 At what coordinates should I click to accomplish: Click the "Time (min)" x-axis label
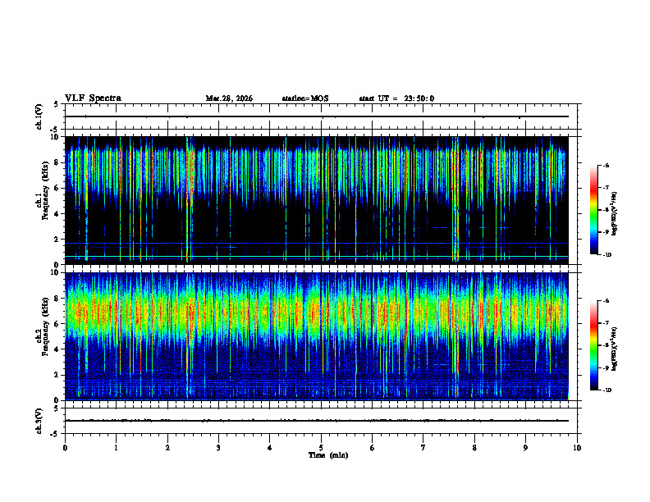328,455
